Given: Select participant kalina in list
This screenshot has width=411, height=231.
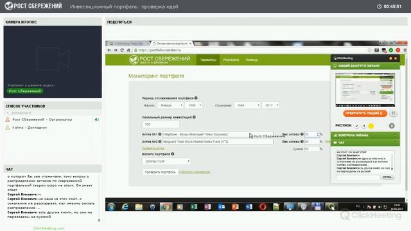Looking at the screenshot, I should coord(30,128).
